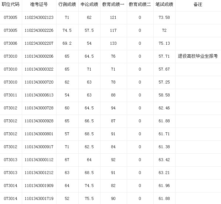The width and height of the screenshot is (221, 204).
Task: Click the 准考证号 column header
Action: click(39, 4)
